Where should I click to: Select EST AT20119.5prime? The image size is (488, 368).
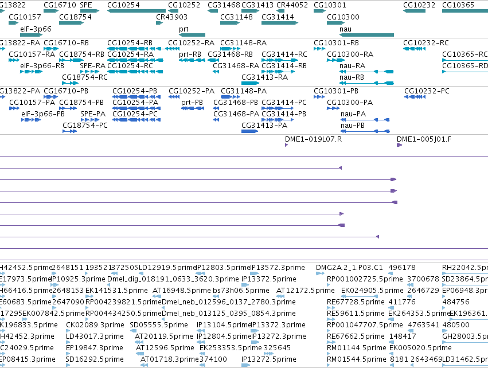coord(163,336)
